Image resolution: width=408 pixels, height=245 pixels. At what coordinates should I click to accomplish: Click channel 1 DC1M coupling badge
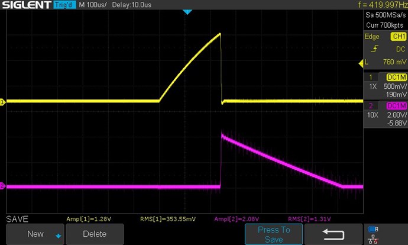396,78
